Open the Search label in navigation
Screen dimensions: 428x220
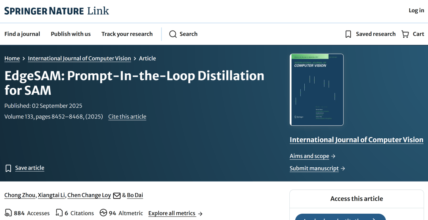pyautogui.click(x=188, y=34)
